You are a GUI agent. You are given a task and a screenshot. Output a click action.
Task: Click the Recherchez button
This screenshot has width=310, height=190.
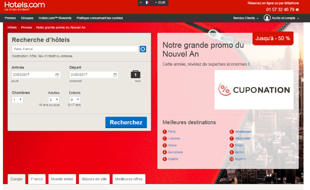(126, 122)
